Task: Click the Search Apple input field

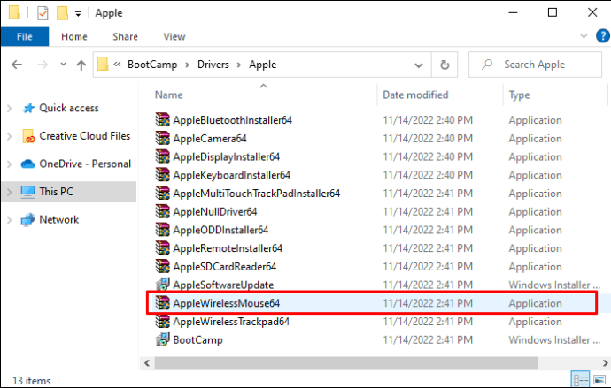Action: (x=535, y=65)
